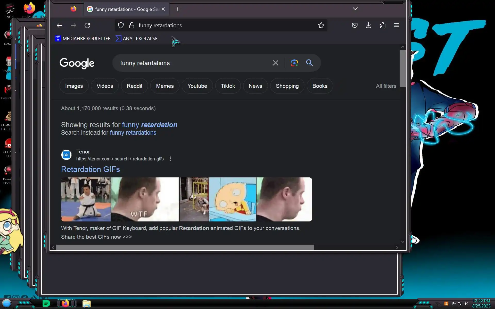Open the Downloads panel arrow icon
This screenshot has width=495, height=309.
coord(368,25)
